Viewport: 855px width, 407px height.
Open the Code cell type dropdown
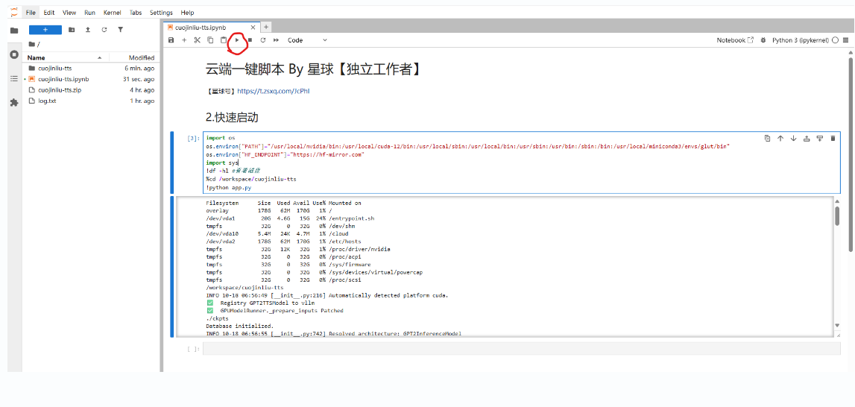307,40
